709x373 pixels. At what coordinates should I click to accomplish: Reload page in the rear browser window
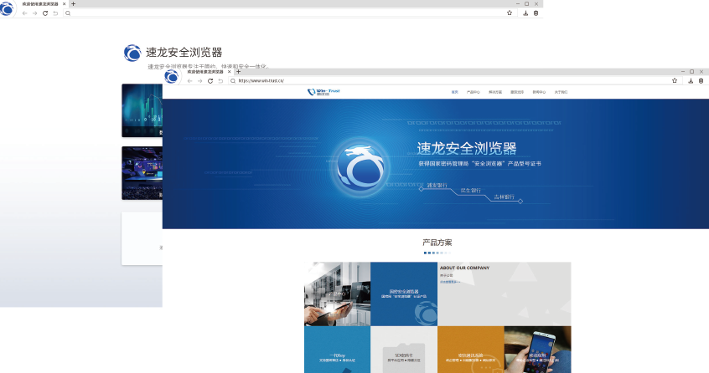pos(45,13)
